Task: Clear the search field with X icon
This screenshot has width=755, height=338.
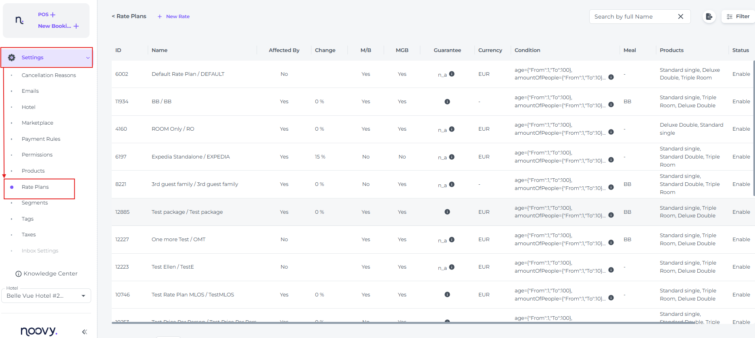Action: [x=680, y=17]
